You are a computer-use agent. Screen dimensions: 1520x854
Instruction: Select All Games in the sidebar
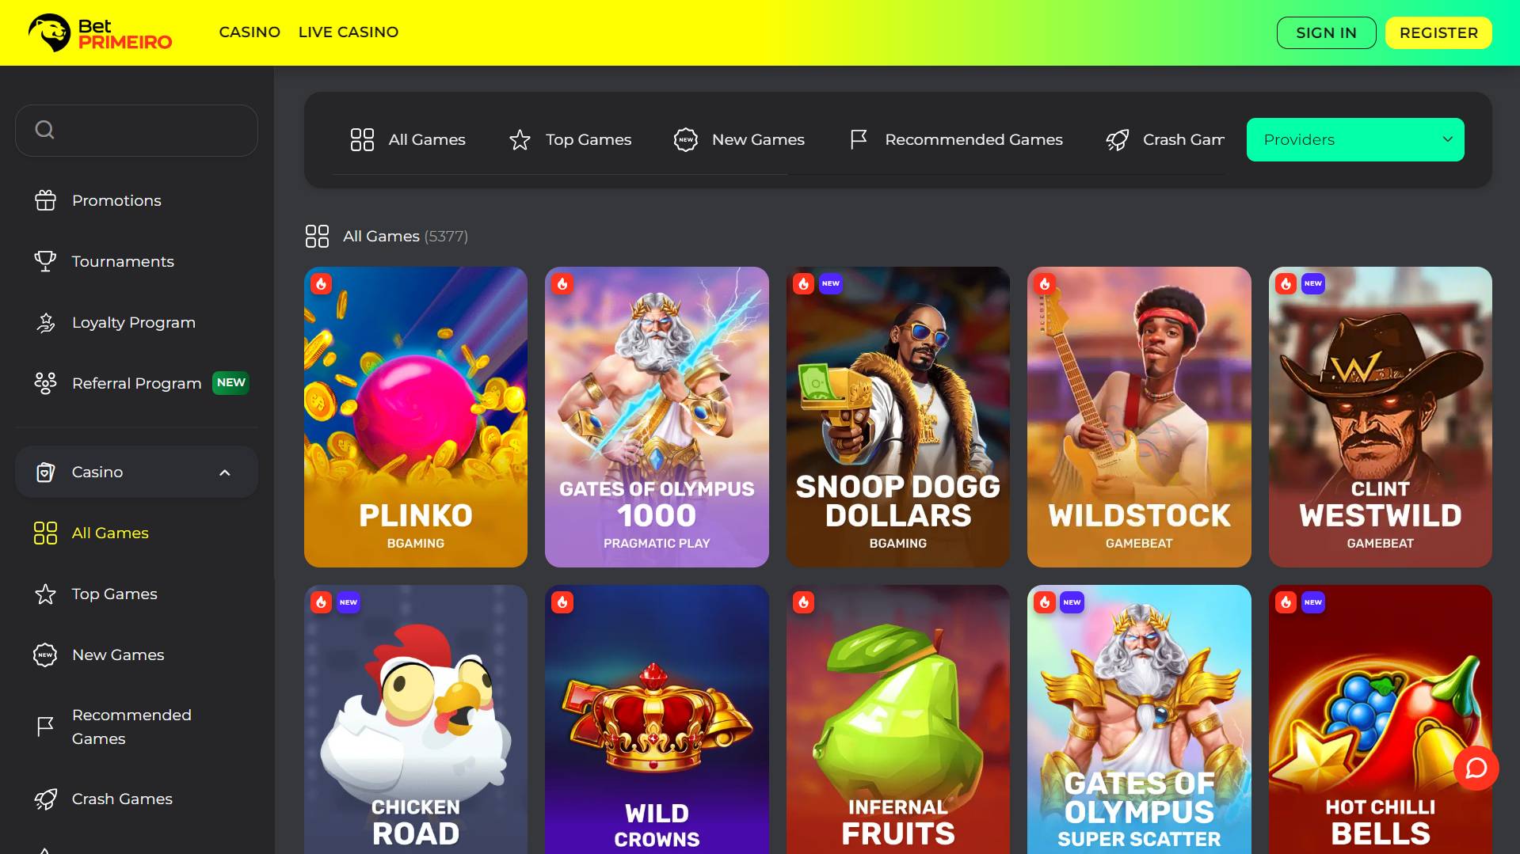click(x=110, y=533)
